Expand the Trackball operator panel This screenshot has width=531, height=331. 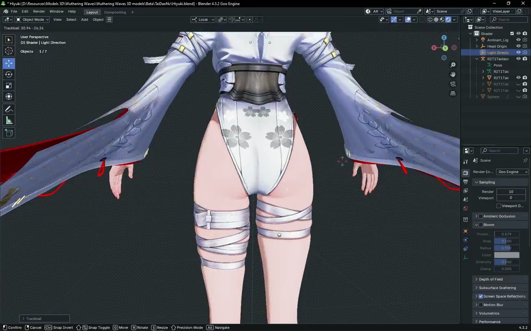tap(44, 319)
